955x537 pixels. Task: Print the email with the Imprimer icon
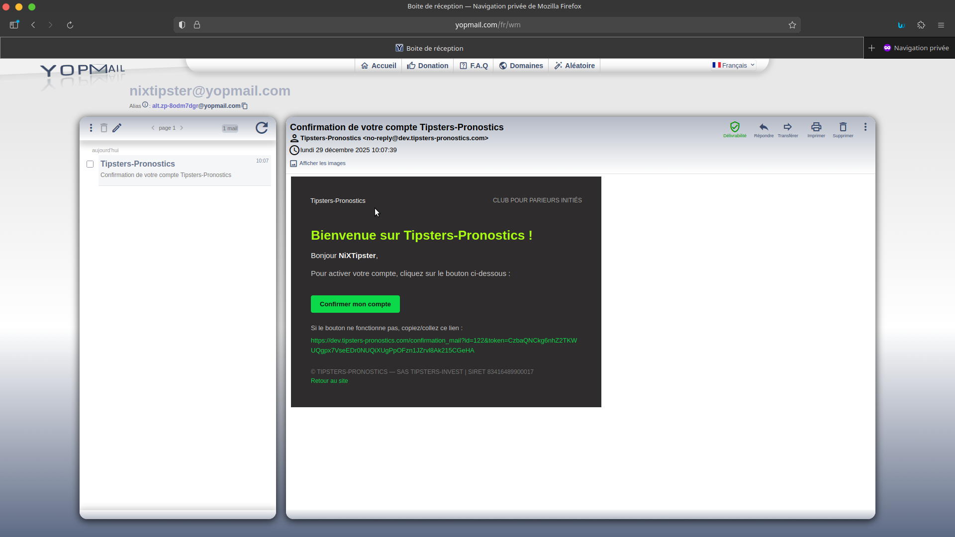pyautogui.click(x=816, y=127)
